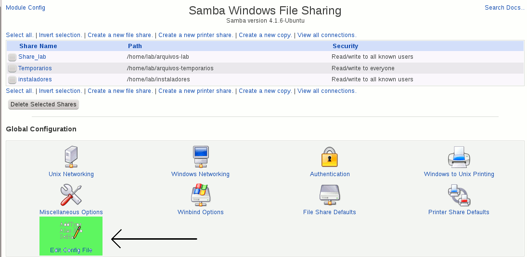The image size is (527, 257).
Task: Open the Printer Share Defaults icon
Action: (459, 195)
